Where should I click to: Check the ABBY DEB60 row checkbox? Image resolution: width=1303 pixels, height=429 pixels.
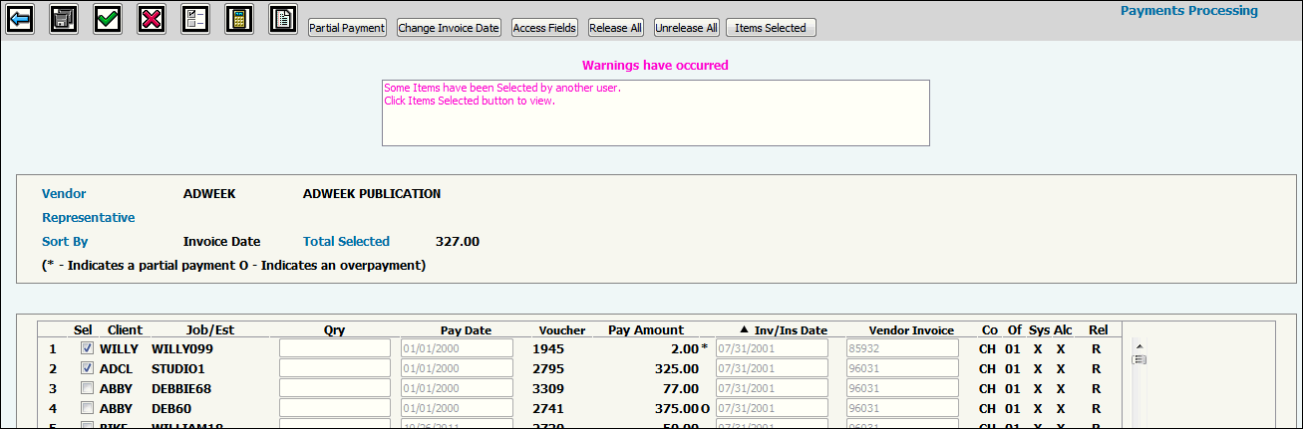[87, 408]
